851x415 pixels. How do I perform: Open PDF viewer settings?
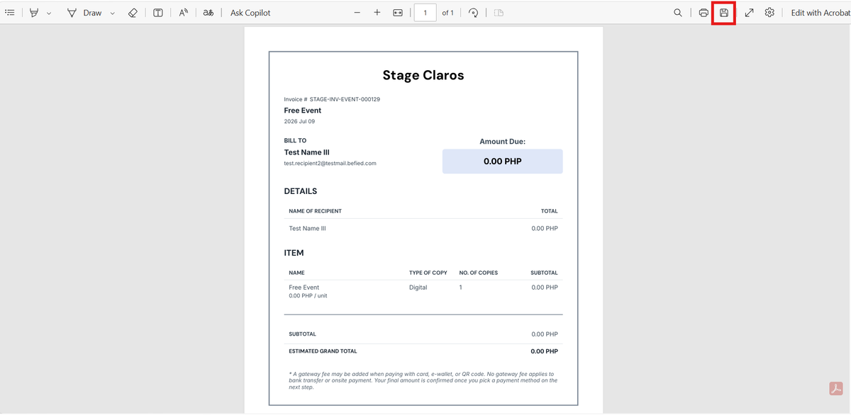(x=769, y=13)
